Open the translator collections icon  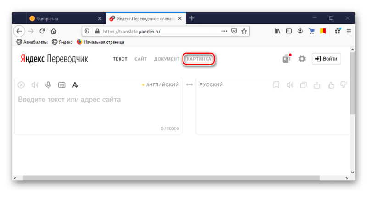[x=287, y=59]
